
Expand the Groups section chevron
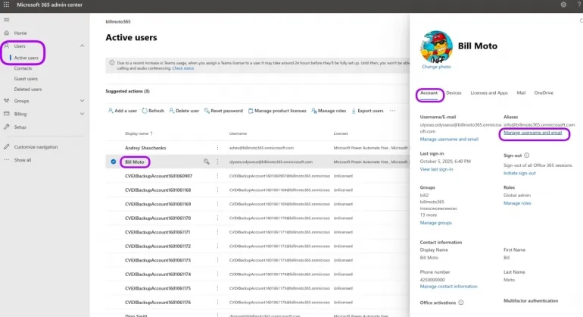(82, 101)
